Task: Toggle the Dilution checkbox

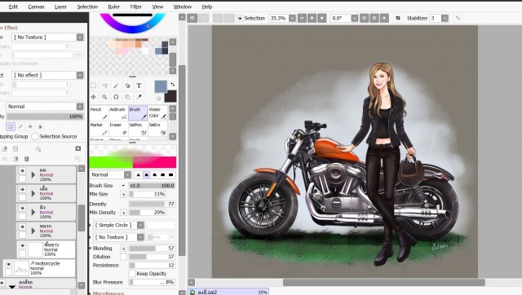Action: tap(123, 257)
